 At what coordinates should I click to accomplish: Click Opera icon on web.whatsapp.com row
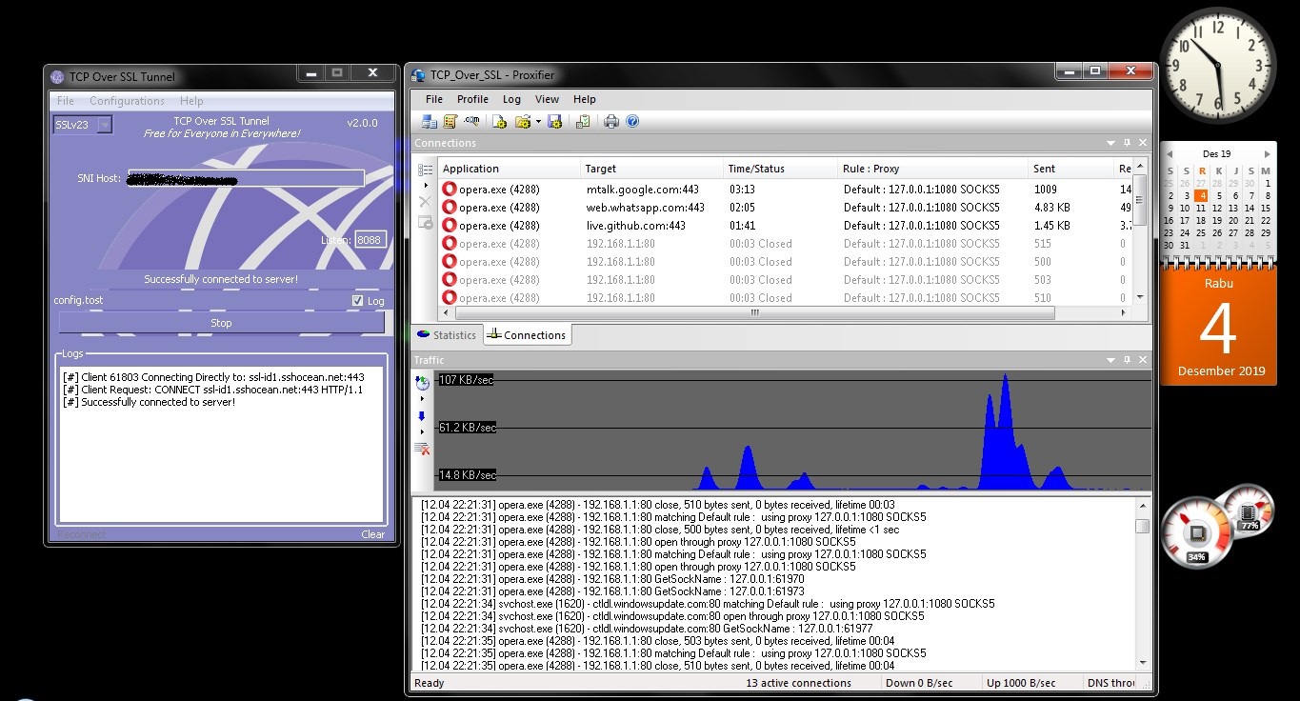(x=450, y=208)
